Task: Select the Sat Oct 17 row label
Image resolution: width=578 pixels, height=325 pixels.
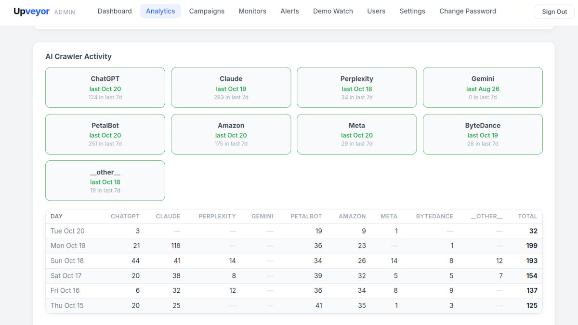Action: pyautogui.click(x=66, y=276)
